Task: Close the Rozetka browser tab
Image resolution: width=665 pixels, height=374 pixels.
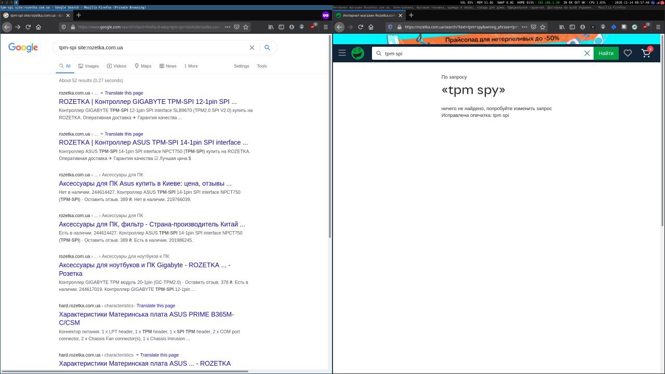Action: point(400,16)
